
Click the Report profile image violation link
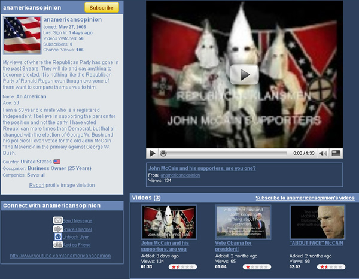pos(36,185)
